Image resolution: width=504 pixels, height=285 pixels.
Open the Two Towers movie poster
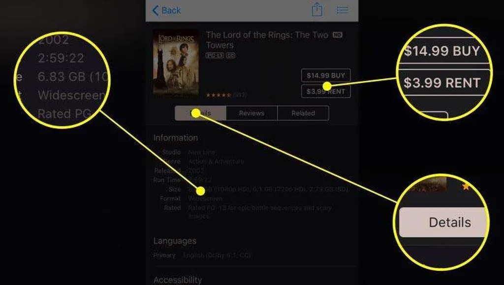tap(176, 63)
